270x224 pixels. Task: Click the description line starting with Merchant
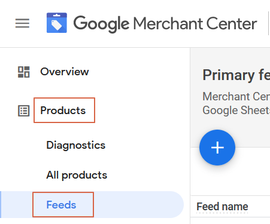tap(236, 97)
